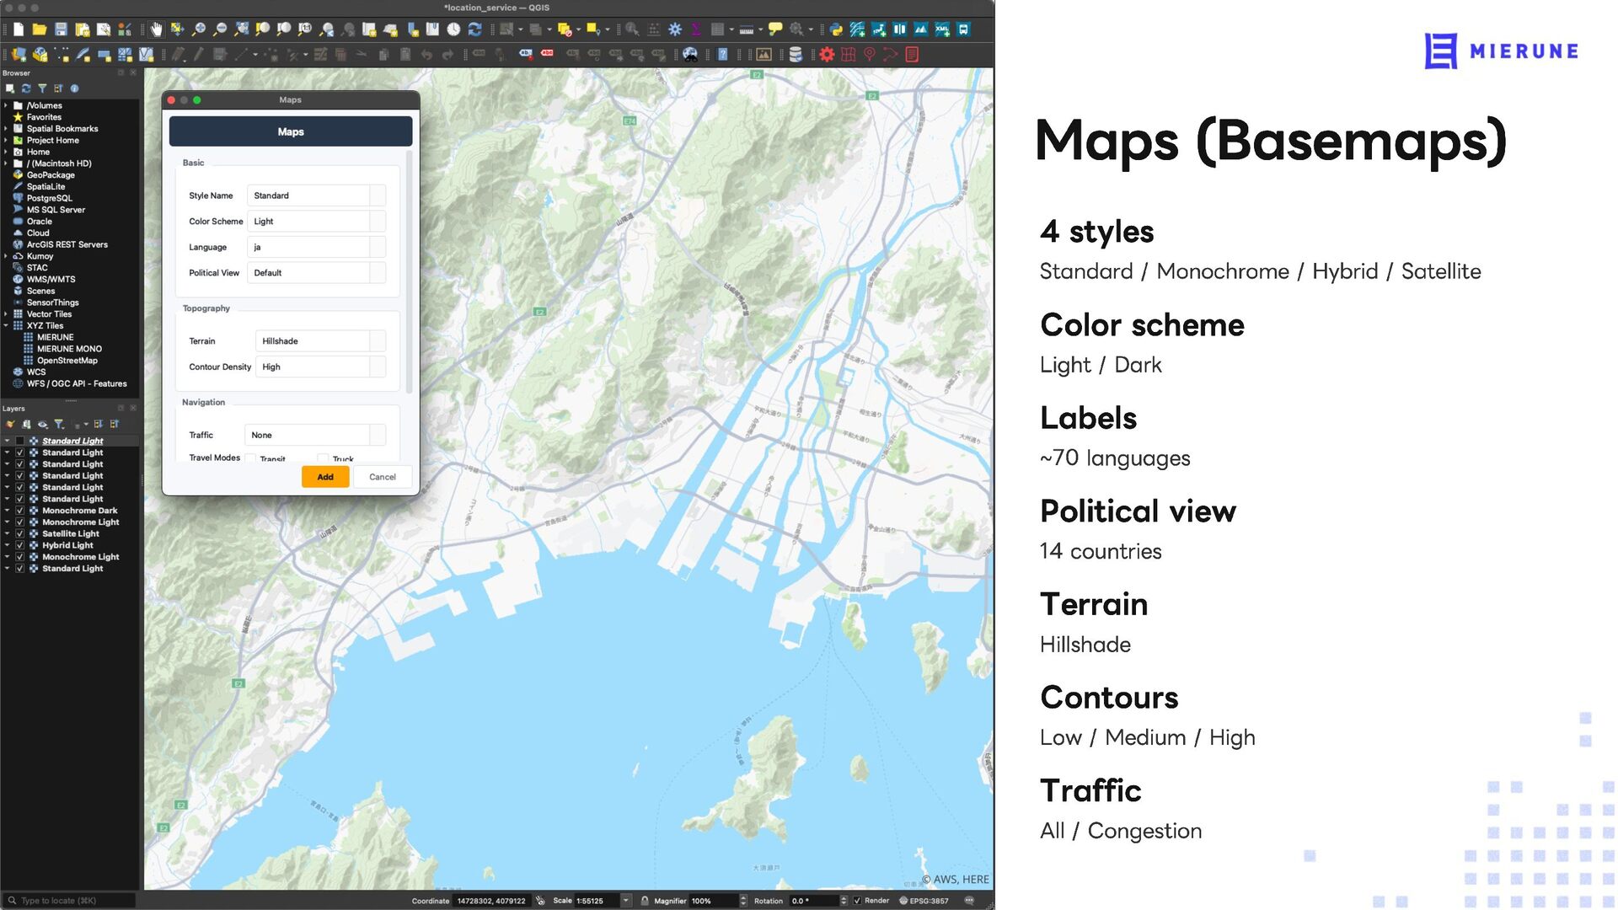The width and height of the screenshot is (1618, 910).
Task: Click the Browser panel refresh icon
Action: (26, 88)
